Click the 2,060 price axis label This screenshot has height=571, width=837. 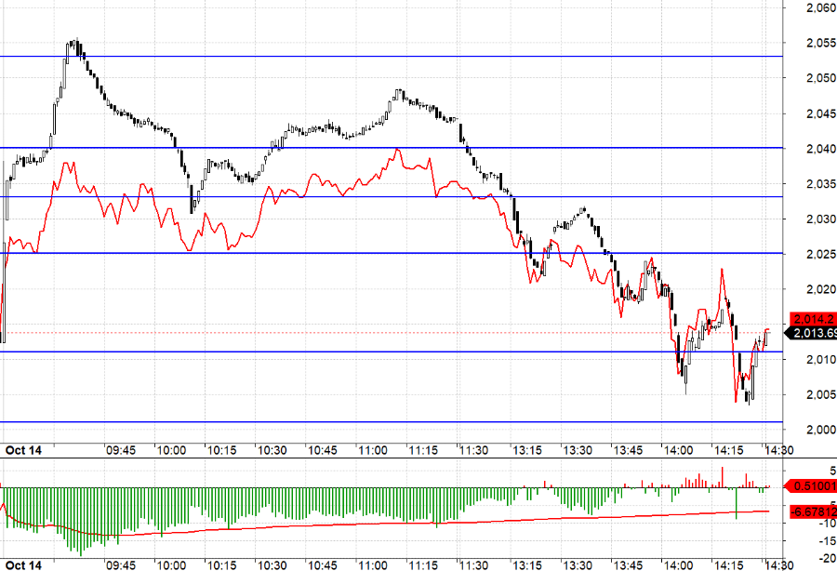pos(819,7)
